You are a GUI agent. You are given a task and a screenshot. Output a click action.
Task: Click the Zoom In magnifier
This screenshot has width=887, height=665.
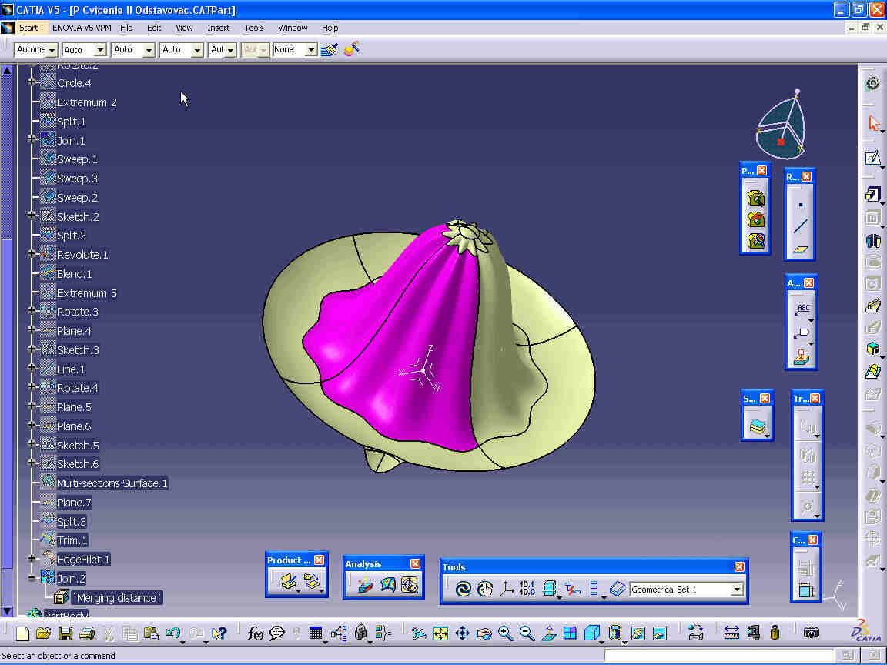coord(505,633)
